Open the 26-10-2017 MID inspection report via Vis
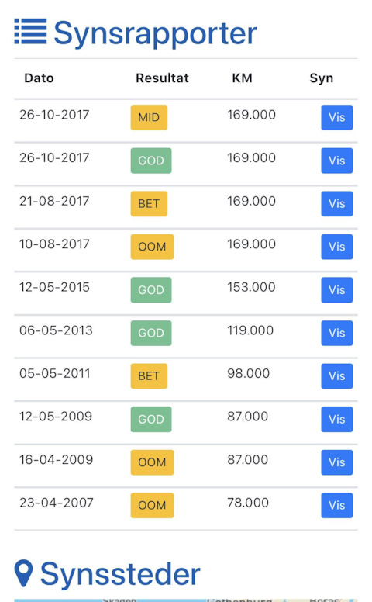 tap(336, 117)
